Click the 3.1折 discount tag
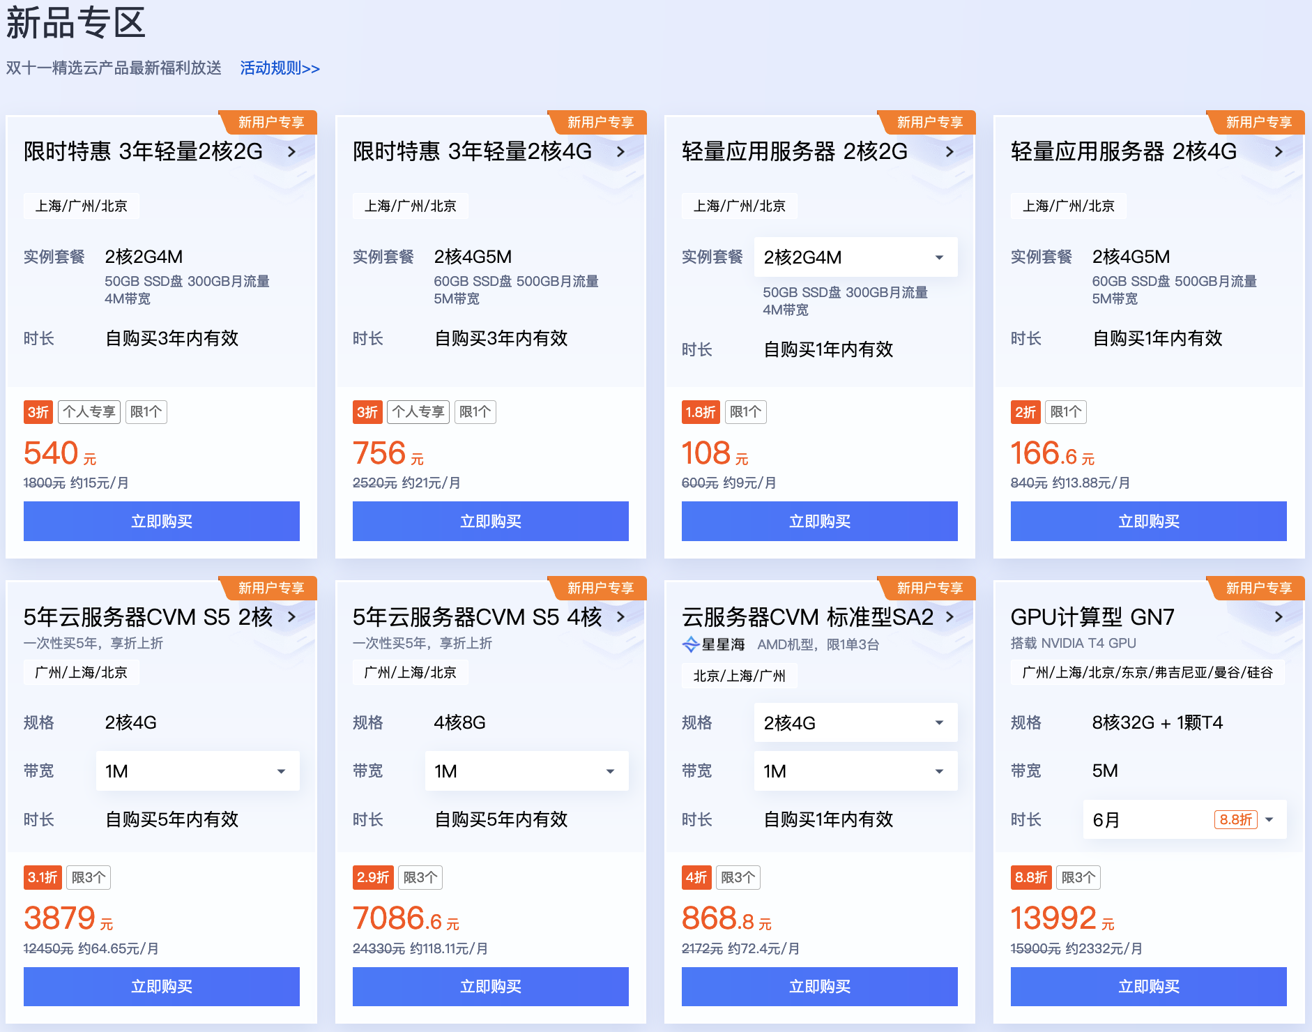1312x1032 pixels. [x=43, y=878]
